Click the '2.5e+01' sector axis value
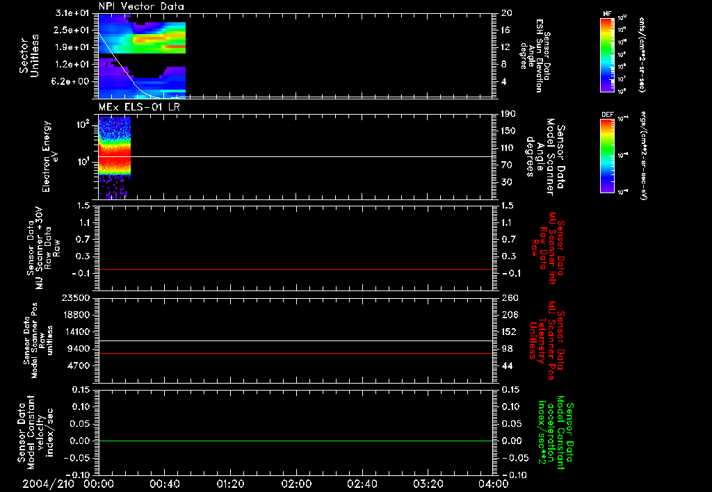The image size is (712, 492). click(x=72, y=30)
